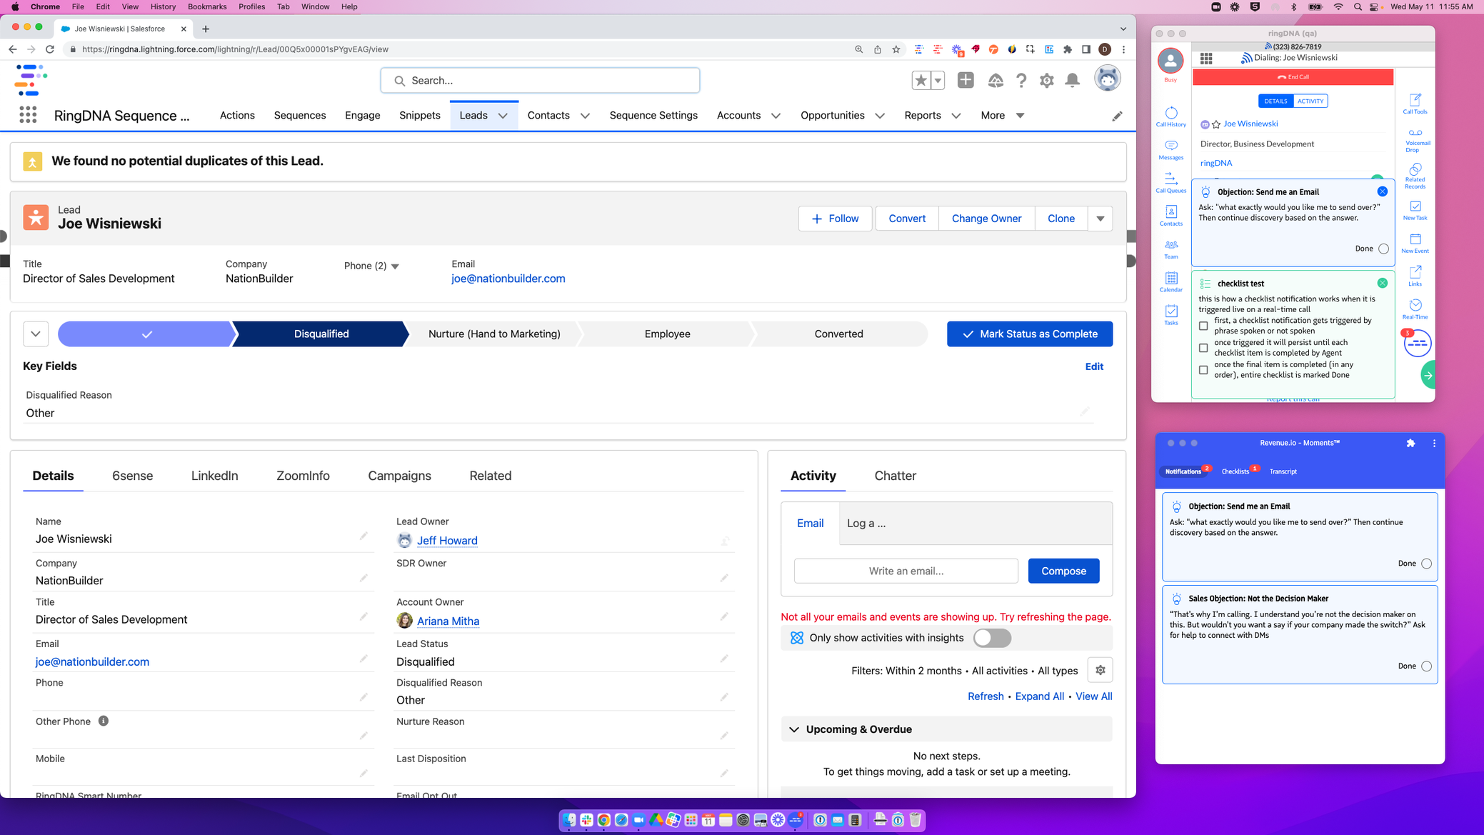Open Messages in ringDNA dialer sidebar
This screenshot has width=1484, height=835.
coord(1170,149)
